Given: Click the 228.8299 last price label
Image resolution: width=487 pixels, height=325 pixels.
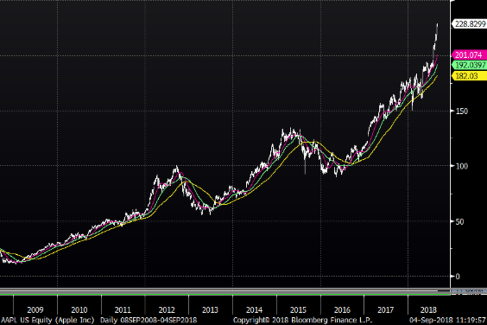Looking at the screenshot, I should (469, 24).
